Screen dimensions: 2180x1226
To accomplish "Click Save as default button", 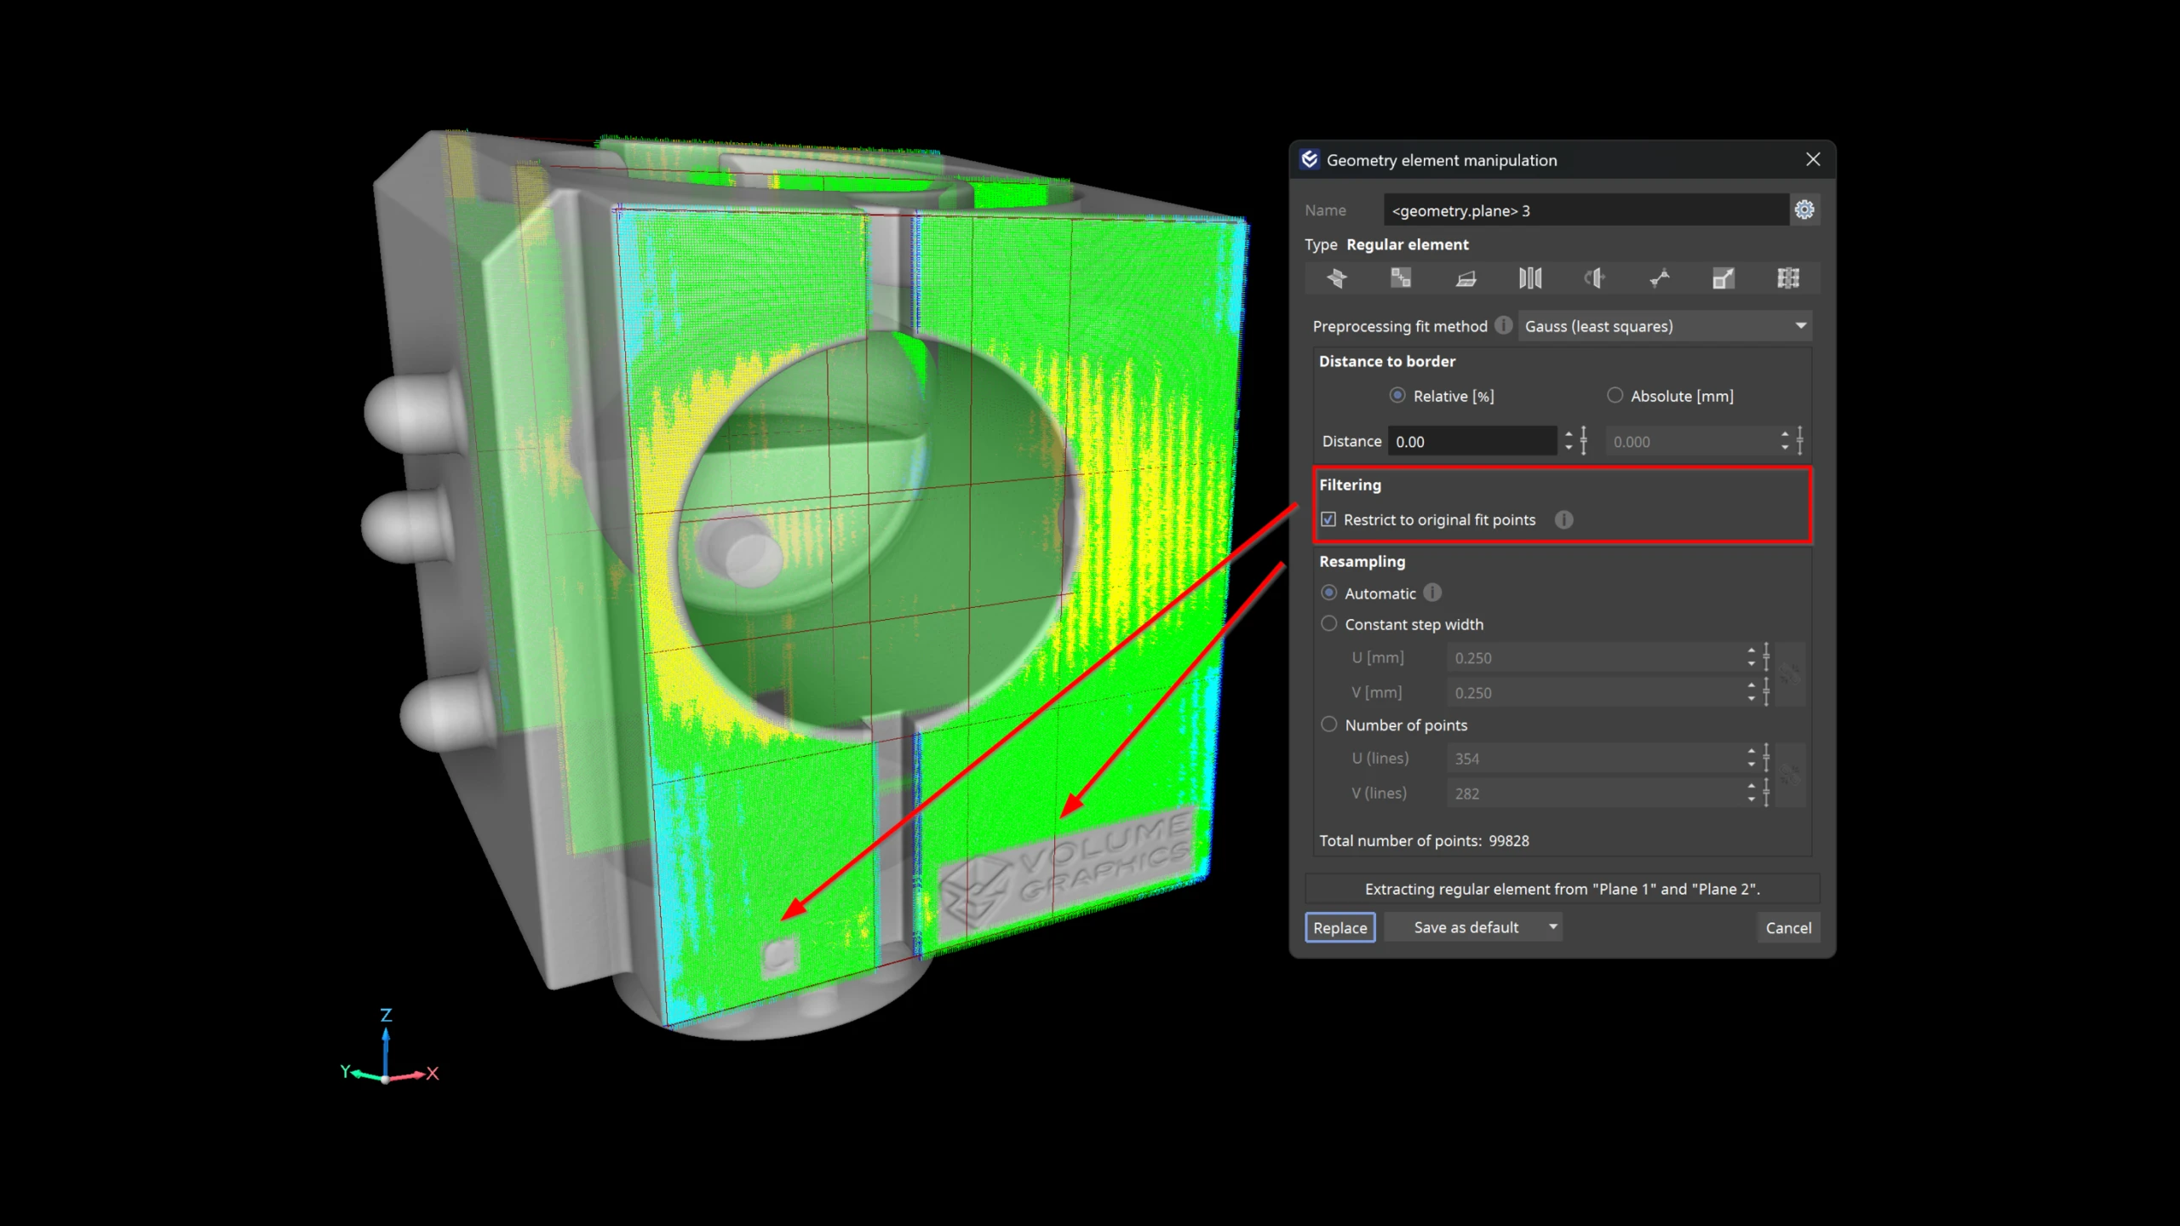I will click(1466, 927).
